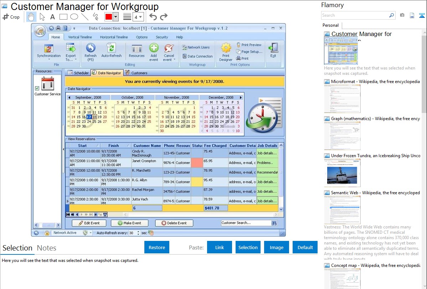Viewport: 427px width, 289px height.
Task: Go to next month in Date Navigator
Action: [x=241, y=98]
